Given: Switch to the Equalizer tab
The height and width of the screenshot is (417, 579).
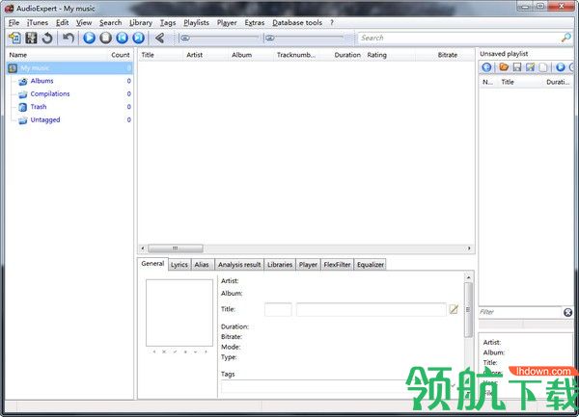Looking at the screenshot, I should (x=371, y=265).
